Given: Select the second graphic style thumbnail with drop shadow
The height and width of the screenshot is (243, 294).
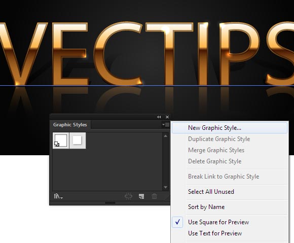Looking at the screenshot, I should (x=78, y=141).
